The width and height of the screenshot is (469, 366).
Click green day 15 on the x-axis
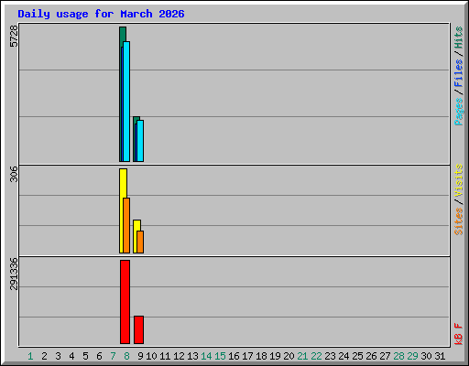point(220,356)
